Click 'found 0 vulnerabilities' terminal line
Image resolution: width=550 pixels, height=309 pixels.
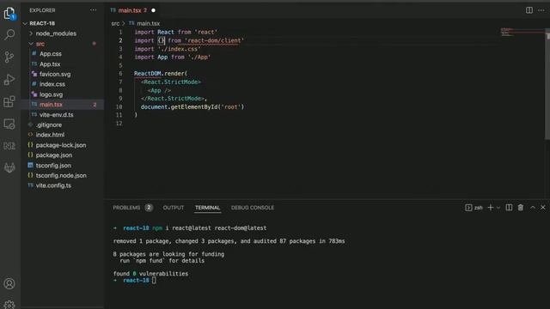pos(150,274)
